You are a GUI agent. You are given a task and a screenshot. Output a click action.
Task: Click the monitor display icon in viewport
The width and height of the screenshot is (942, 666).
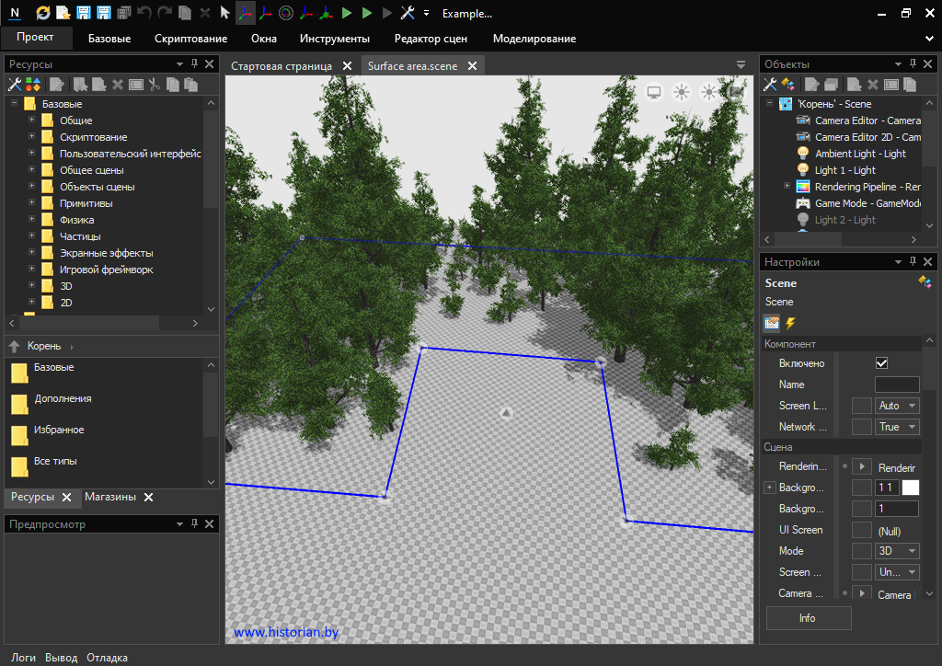[654, 91]
